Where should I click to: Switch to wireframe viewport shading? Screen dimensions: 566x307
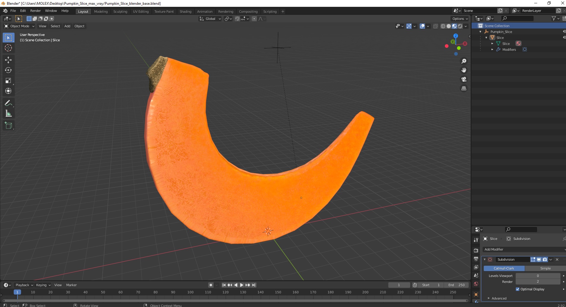tap(443, 26)
